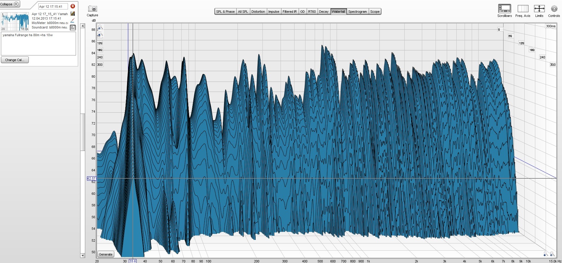Click the Change Cal... button
The width and height of the screenshot is (562, 263).
point(15,60)
